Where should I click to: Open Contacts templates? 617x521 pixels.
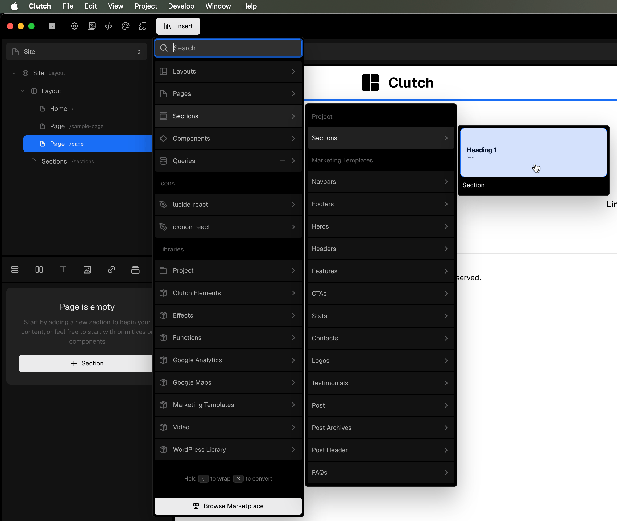point(381,338)
